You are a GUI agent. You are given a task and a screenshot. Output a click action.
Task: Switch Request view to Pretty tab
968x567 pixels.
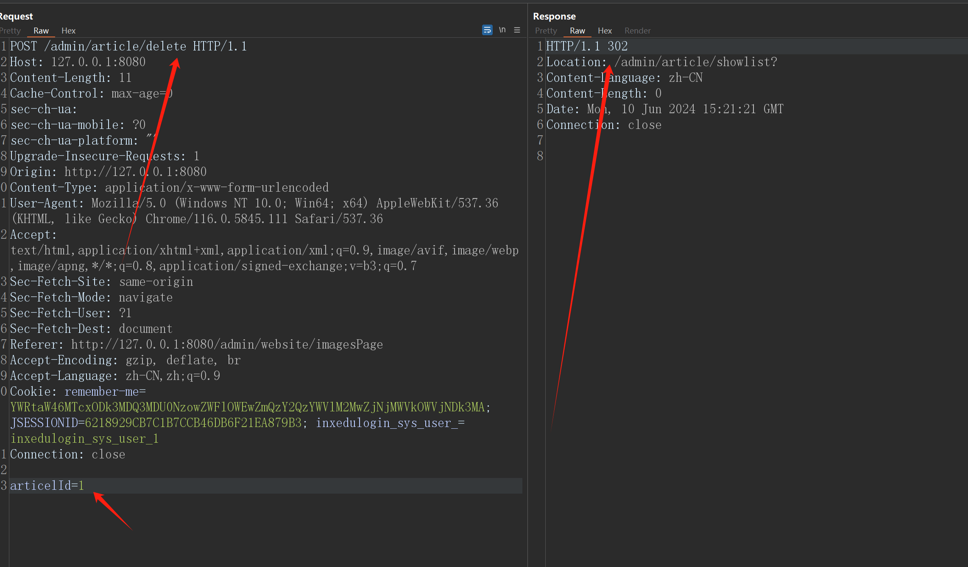click(10, 31)
